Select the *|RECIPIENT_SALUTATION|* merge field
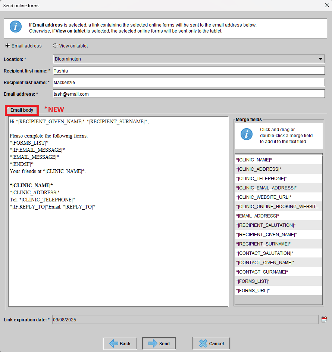This screenshot has width=332, height=352. 278,225
